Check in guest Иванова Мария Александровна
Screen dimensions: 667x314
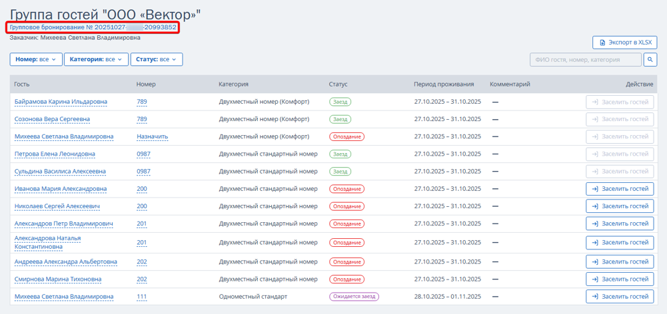(620, 189)
